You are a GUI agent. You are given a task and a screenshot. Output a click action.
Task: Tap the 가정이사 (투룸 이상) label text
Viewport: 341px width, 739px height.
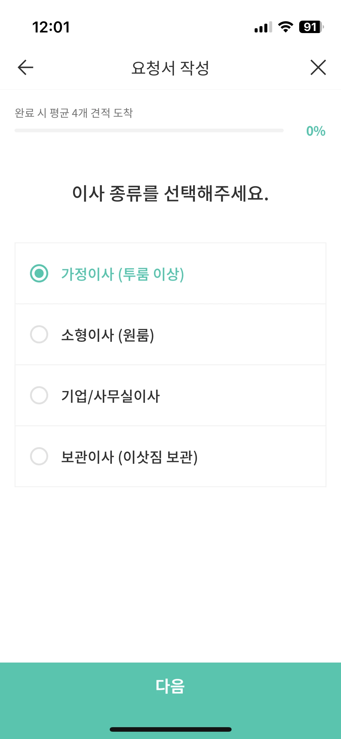click(122, 274)
